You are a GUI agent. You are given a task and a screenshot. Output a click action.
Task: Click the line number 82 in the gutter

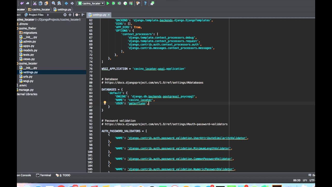pos(91,89)
